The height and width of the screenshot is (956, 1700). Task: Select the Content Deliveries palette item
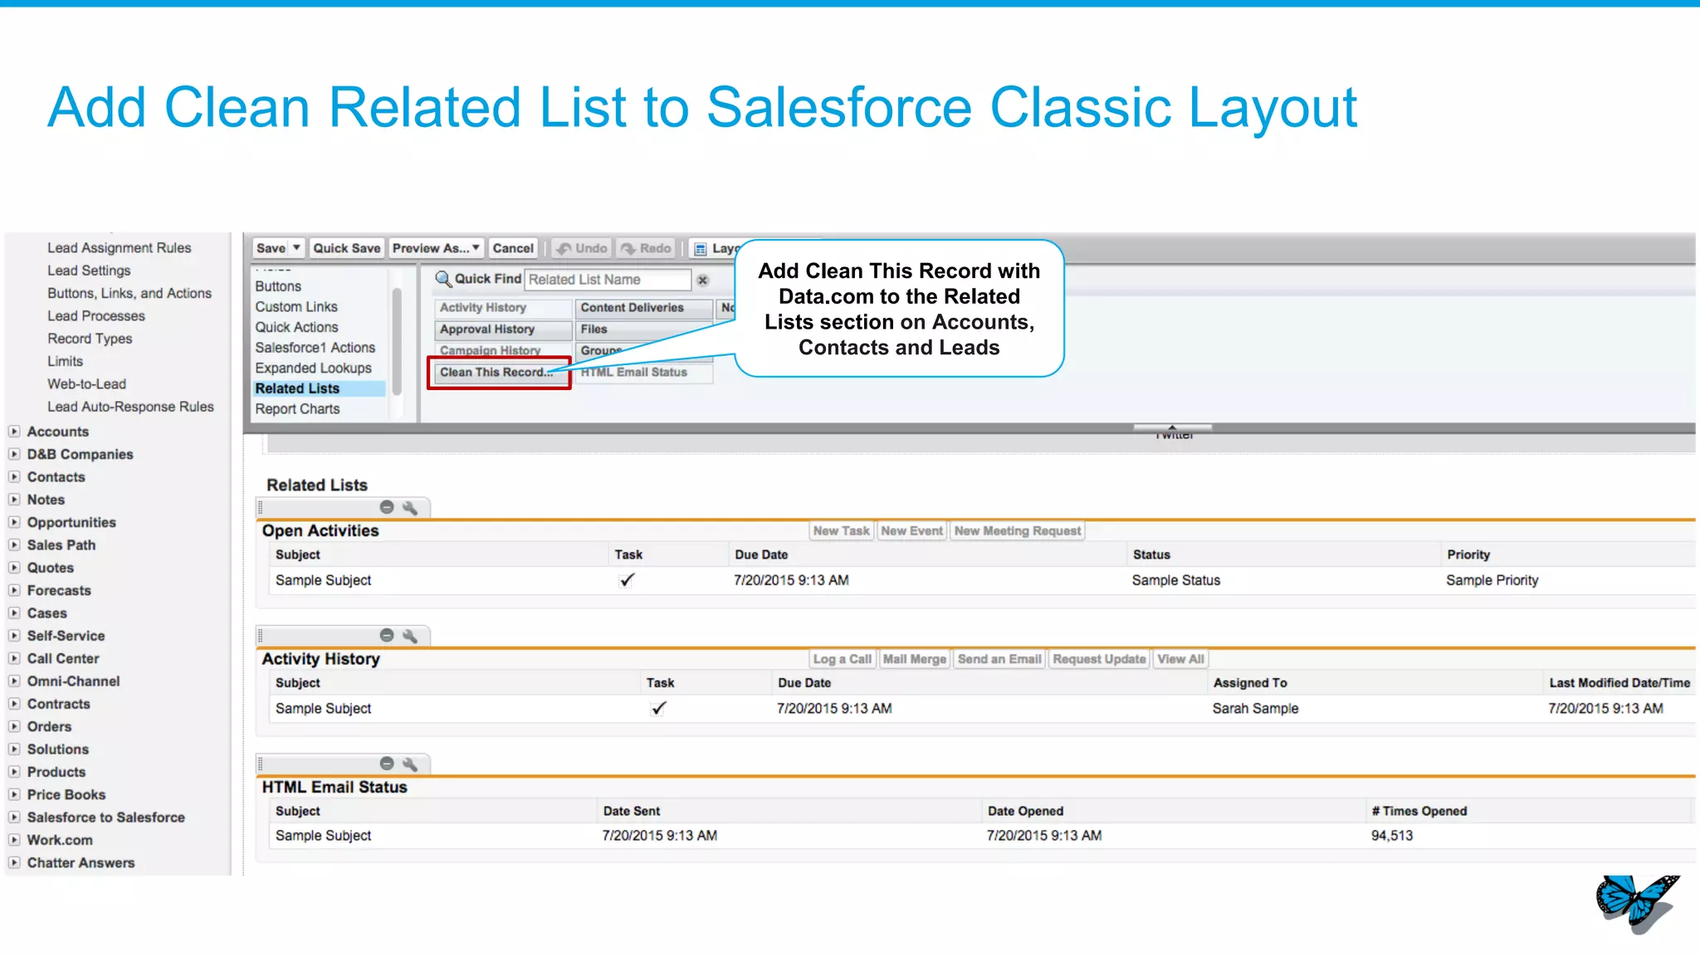coord(644,308)
